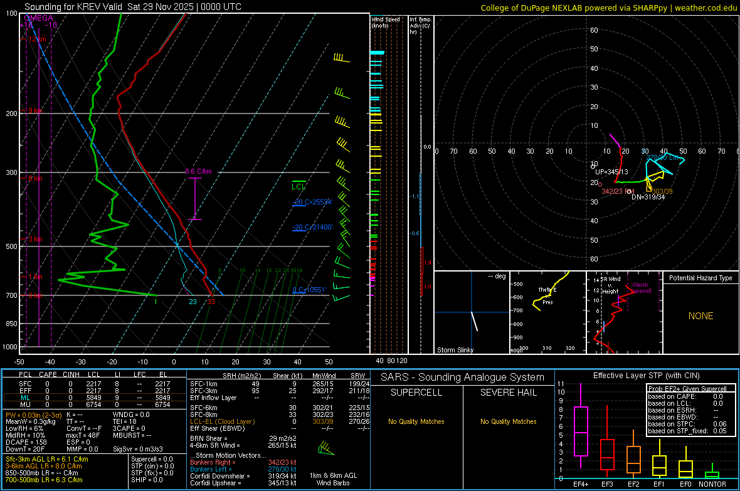Select the 'EFF' parcel row
The height and width of the screenshot is (491, 740).
coord(93,391)
